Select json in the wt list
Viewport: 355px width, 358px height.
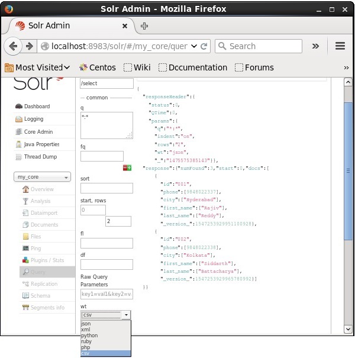(x=106, y=324)
